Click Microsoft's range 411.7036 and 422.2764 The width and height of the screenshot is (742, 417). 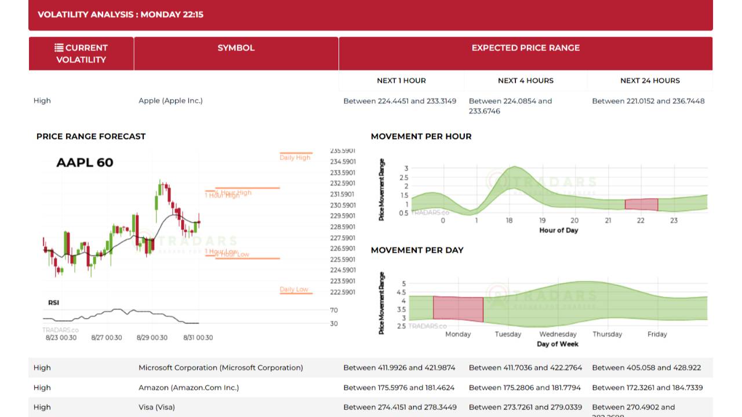tap(526, 368)
